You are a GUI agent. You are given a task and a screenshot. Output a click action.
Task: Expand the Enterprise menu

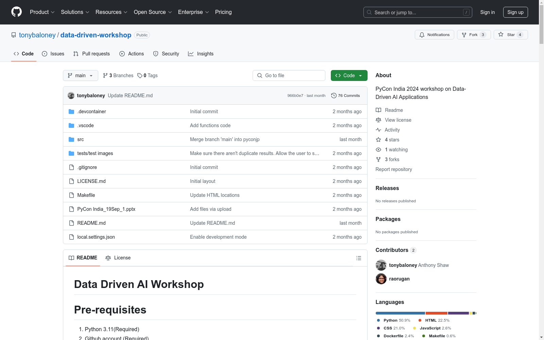point(193,12)
